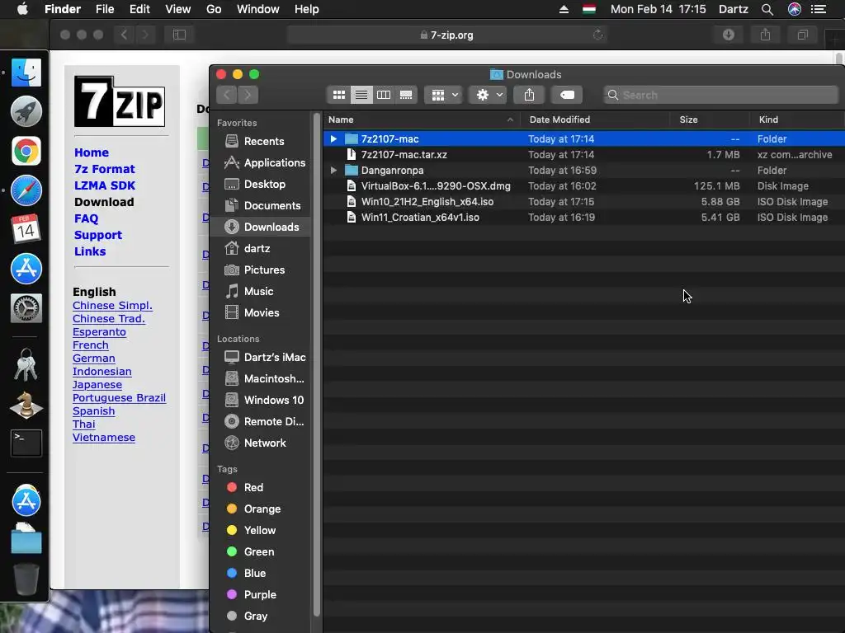
Task: Switch Finder to icon view
Action: 338,96
